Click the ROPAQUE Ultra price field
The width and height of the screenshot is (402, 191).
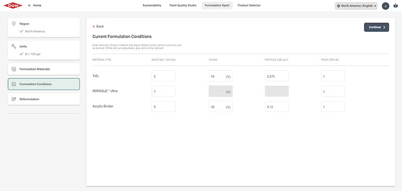[x=333, y=91]
